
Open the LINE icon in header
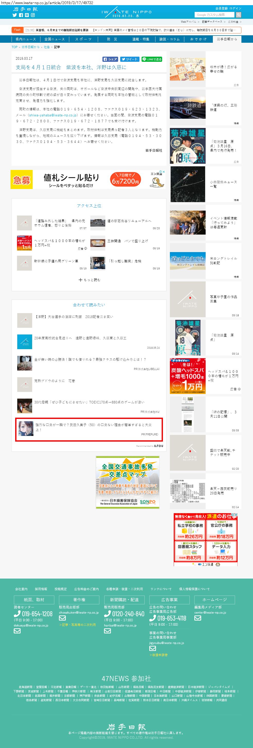27,15
